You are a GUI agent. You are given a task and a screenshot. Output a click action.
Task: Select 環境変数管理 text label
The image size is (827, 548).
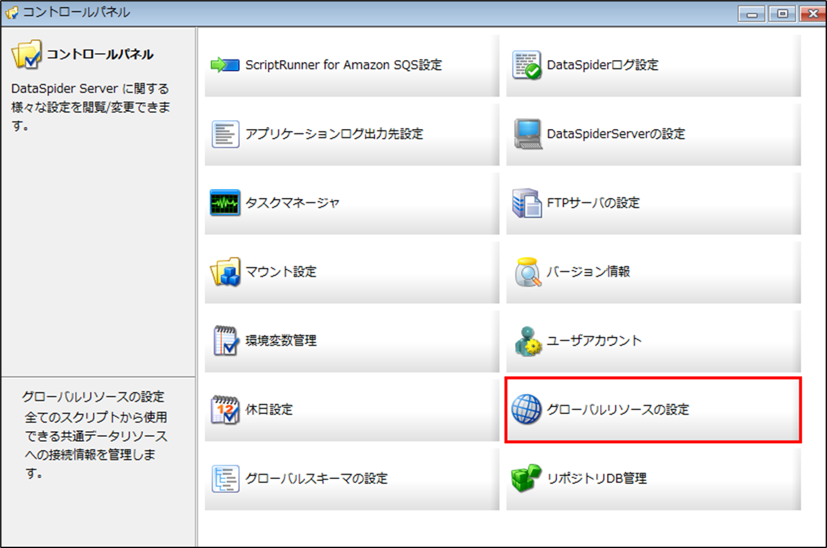(x=281, y=341)
